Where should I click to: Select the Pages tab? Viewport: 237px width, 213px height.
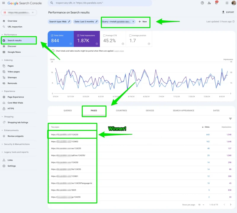94,110
